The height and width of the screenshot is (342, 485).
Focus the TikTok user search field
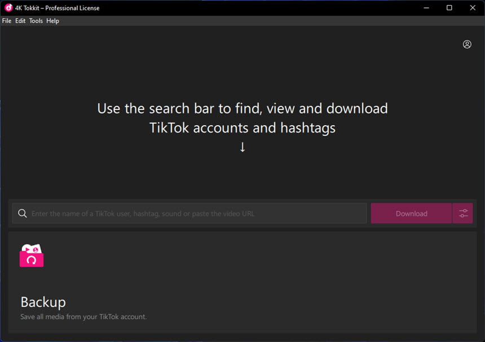189,213
